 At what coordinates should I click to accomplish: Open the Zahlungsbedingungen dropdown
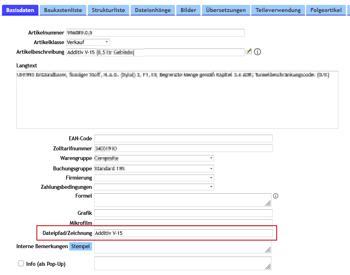pos(154,187)
